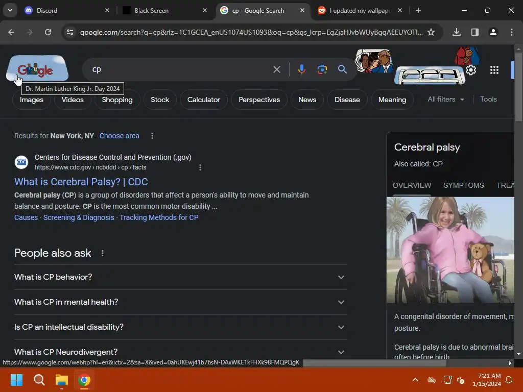Open search Tools
The width and height of the screenshot is (523, 392).
488,100
